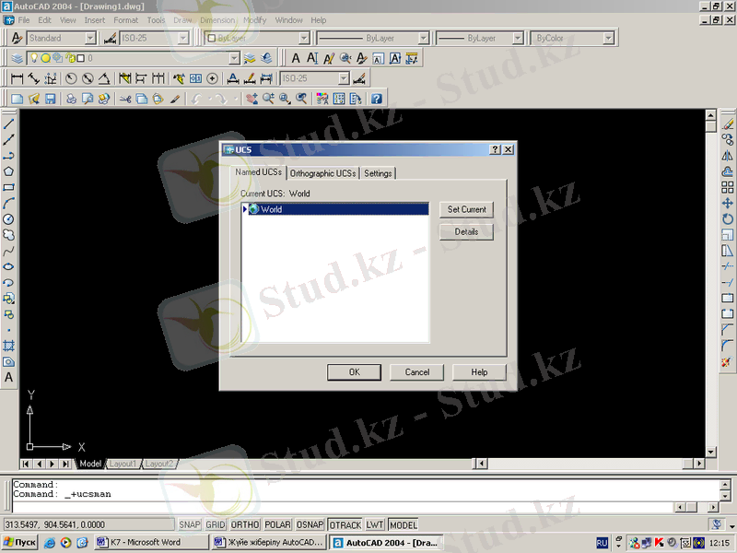Click the Array tool in Modify toolbar
Screen dimensions: 737x553
(728, 187)
